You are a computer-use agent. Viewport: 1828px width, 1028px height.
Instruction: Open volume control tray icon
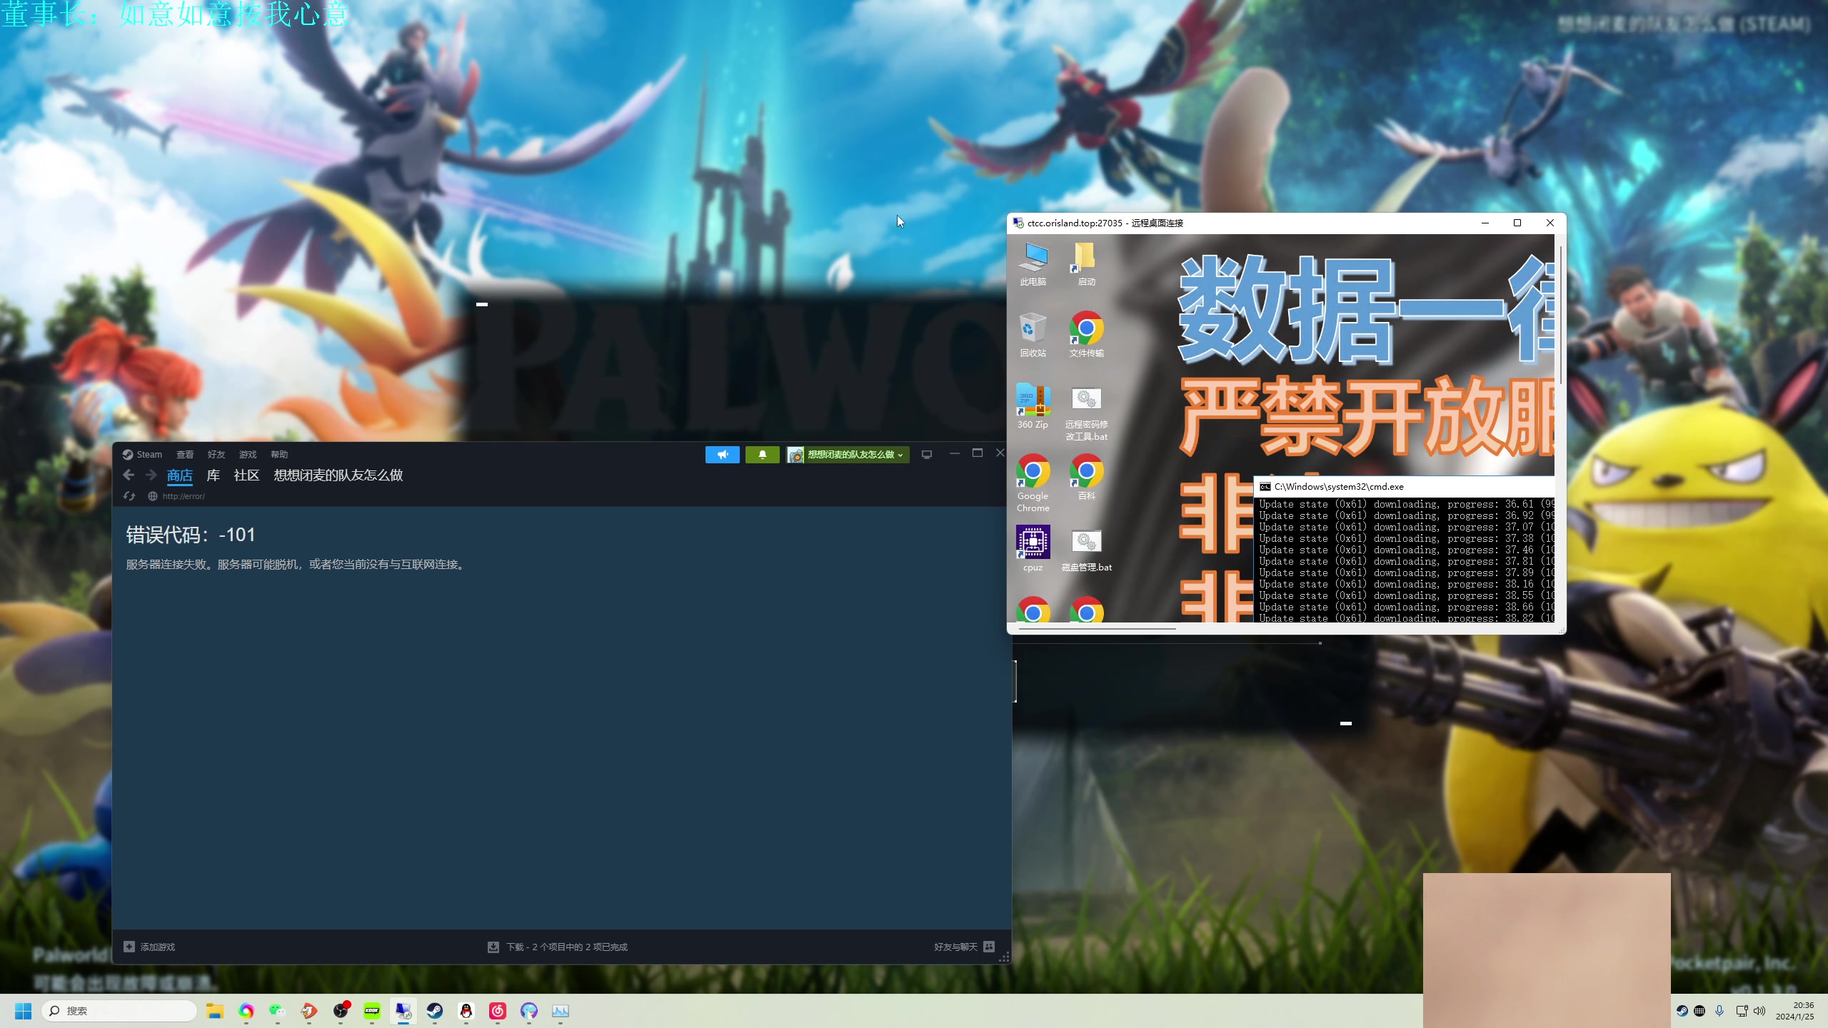coord(1759,1011)
